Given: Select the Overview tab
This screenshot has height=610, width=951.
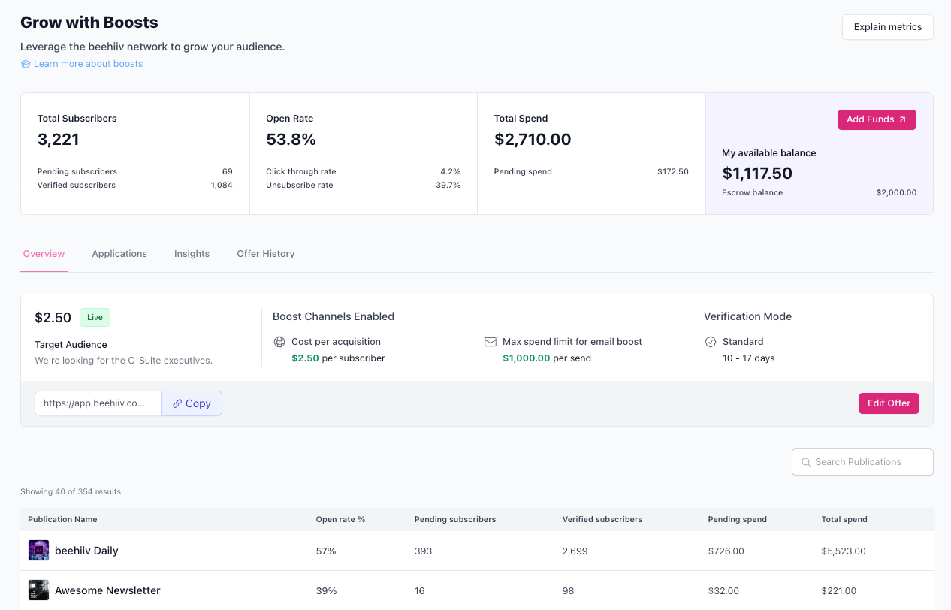Looking at the screenshot, I should coord(44,254).
